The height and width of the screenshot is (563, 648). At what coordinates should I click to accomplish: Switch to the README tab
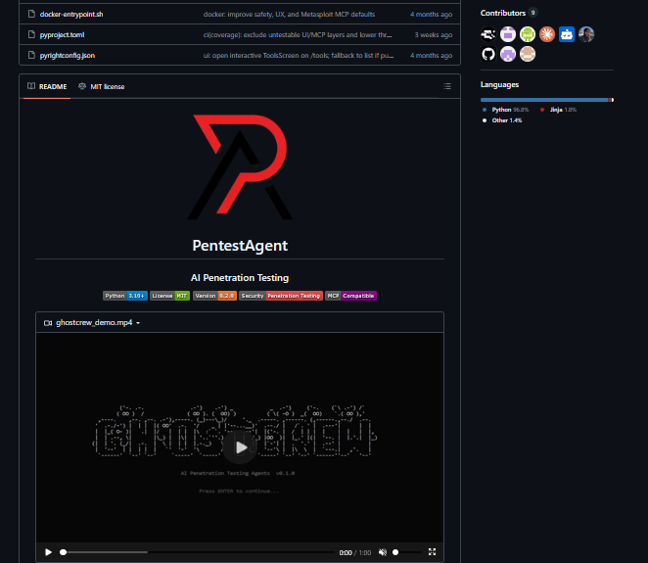(x=47, y=86)
